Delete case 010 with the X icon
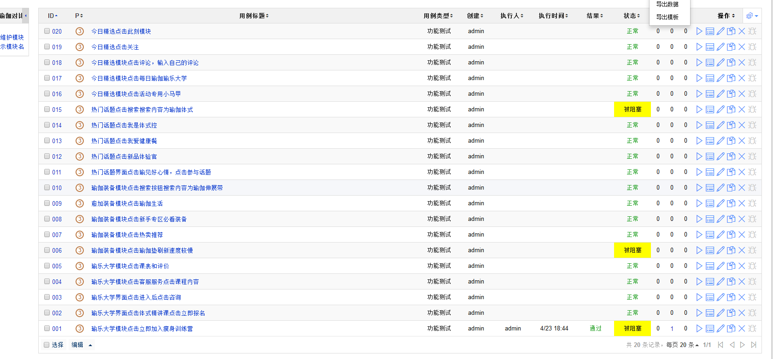773x359 pixels. pos(742,188)
